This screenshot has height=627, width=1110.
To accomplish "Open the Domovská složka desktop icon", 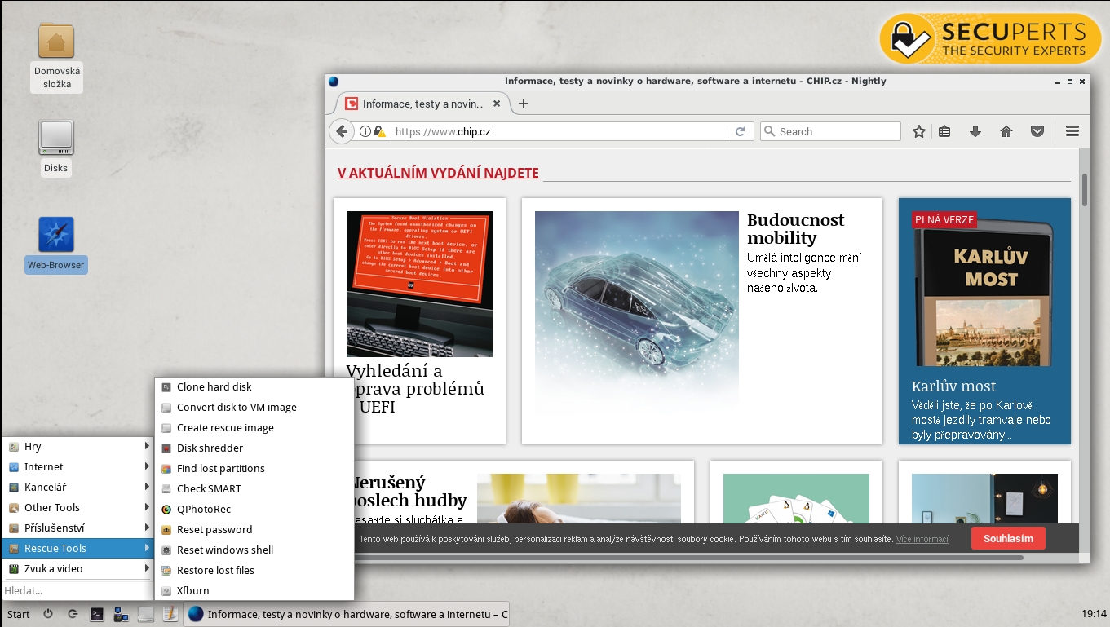I will (56, 56).
